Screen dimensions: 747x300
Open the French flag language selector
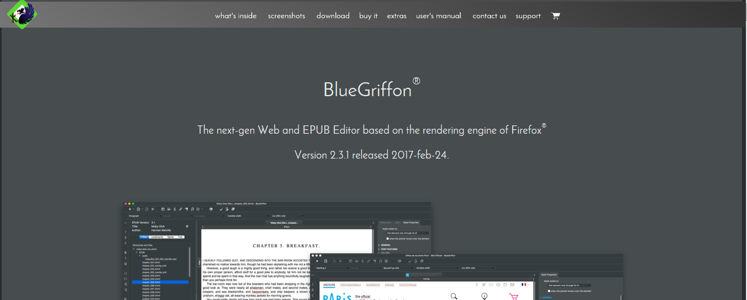point(525,285)
